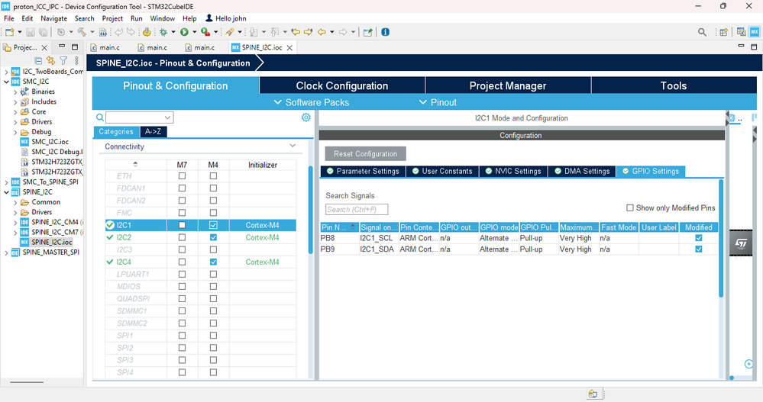Select I2C2 in the peripheral list

click(x=124, y=237)
